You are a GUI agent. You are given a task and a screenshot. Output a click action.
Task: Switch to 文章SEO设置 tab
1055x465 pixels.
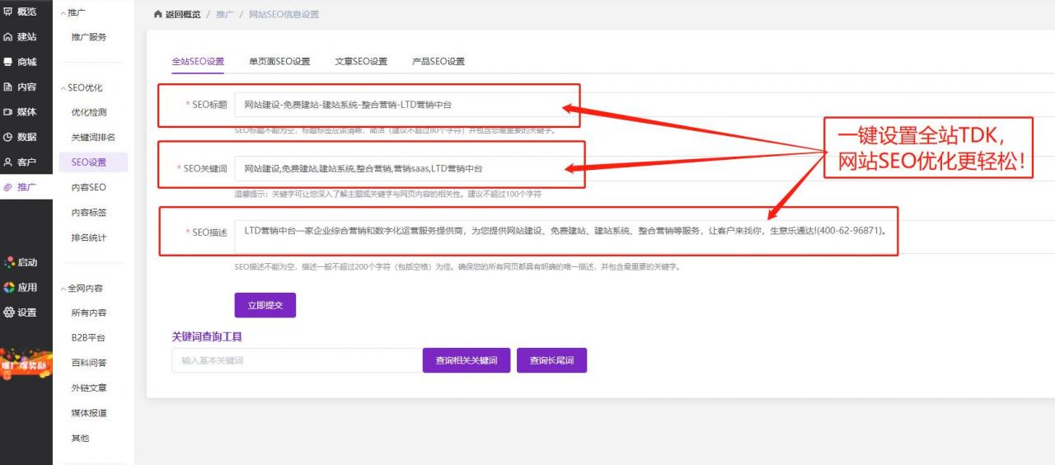coord(361,61)
